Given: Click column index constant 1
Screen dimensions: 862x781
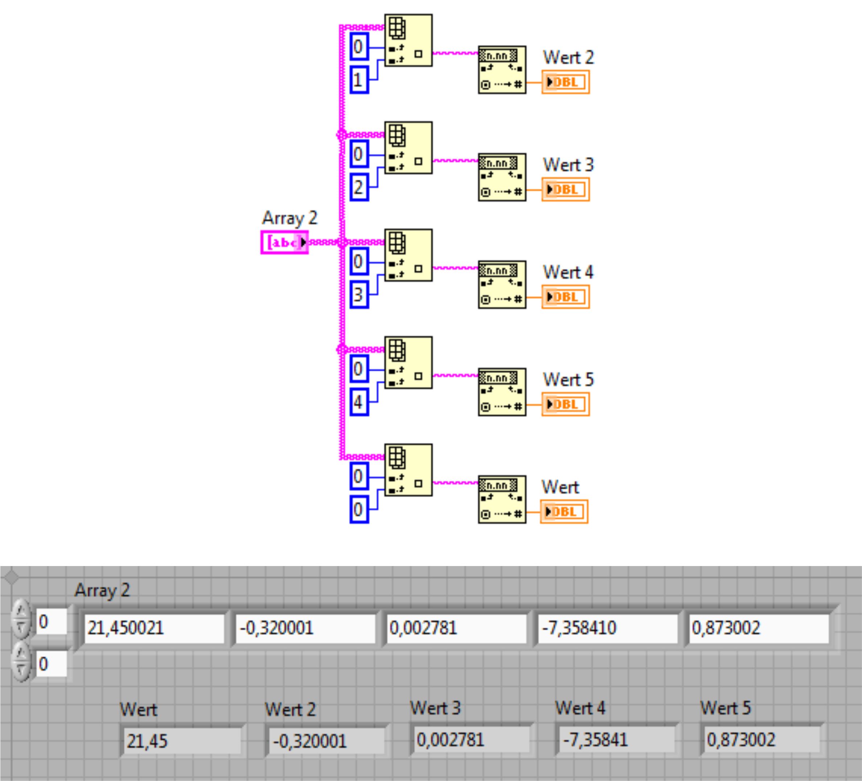Looking at the screenshot, I should point(359,80).
